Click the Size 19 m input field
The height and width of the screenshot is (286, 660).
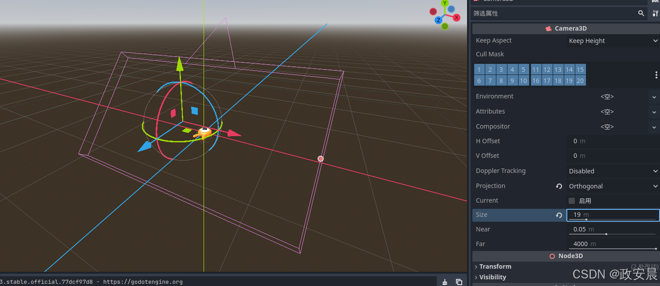[x=613, y=215]
